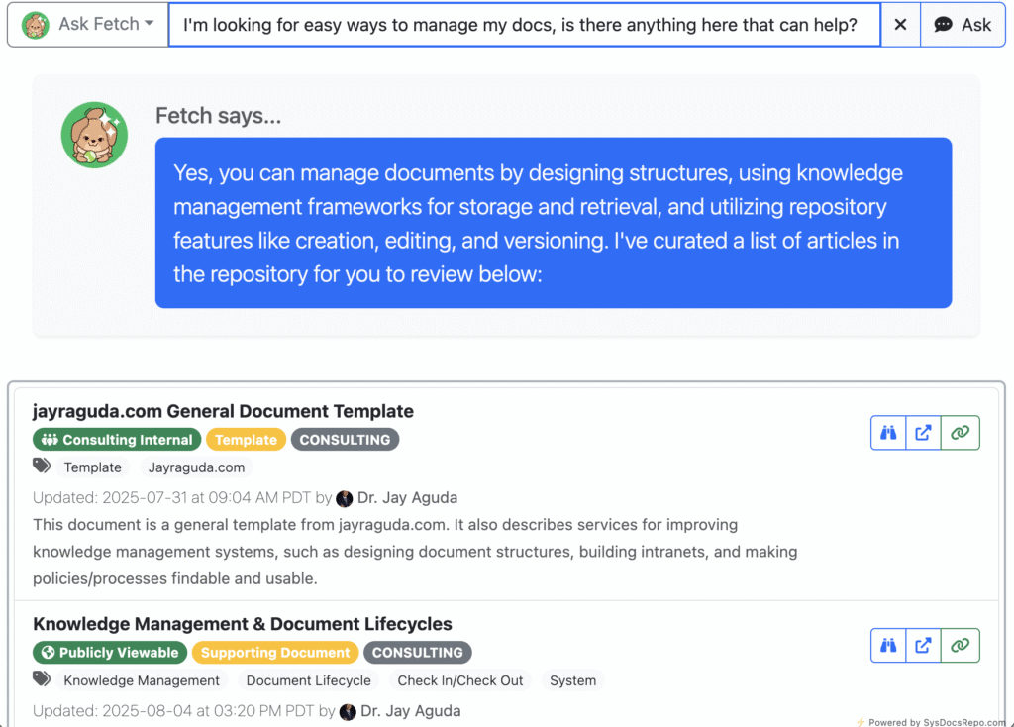Select the Jayraguda.com tag

(x=197, y=467)
